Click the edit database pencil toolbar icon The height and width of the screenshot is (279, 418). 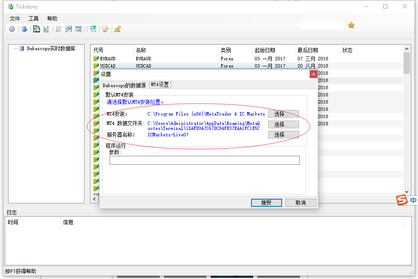106,29
